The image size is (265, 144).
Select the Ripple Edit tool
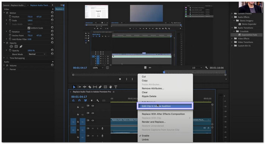[84, 87]
